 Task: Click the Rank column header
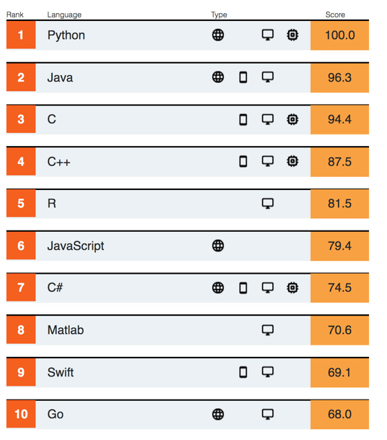[15, 14]
